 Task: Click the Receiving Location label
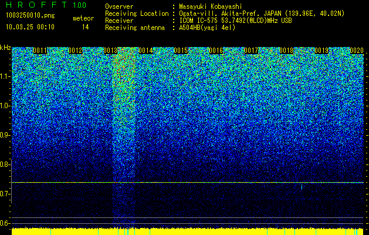(x=137, y=14)
